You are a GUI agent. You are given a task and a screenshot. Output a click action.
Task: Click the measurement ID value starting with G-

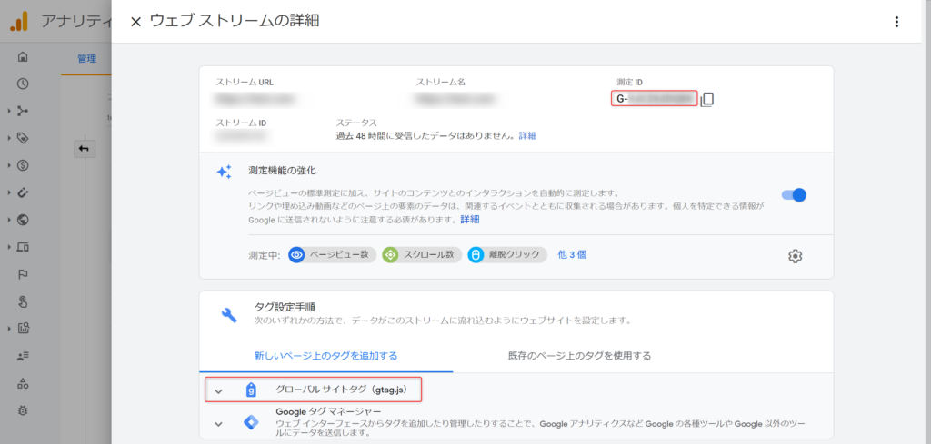tap(653, 98)
